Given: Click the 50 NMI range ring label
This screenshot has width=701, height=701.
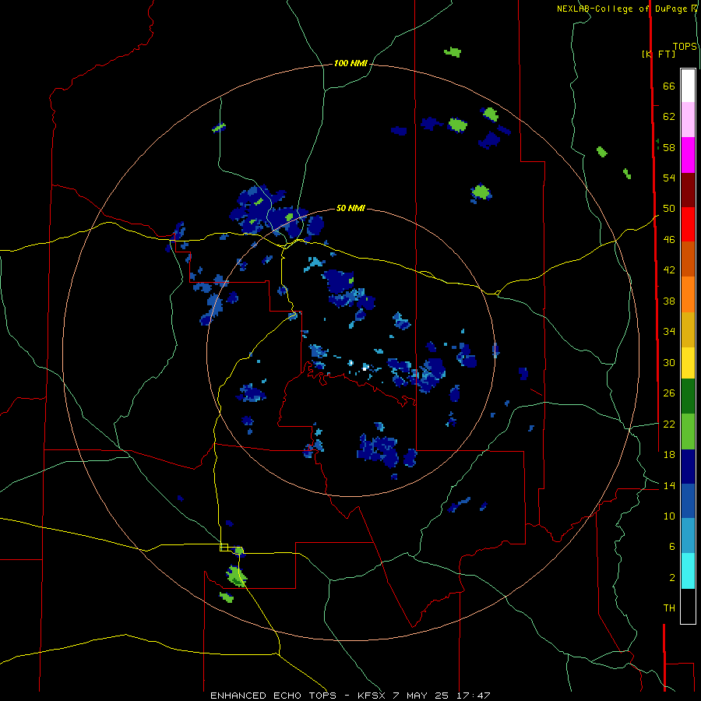Looking at the screenshot, I should coord(350,208).
